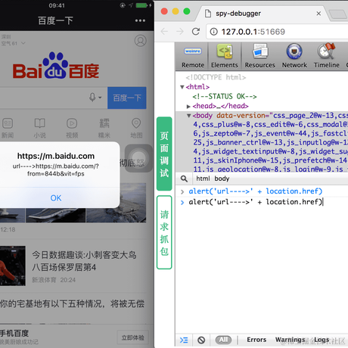The image size is (348, 348).
Task: Click the browser reload icon
Action: (196, 32)
